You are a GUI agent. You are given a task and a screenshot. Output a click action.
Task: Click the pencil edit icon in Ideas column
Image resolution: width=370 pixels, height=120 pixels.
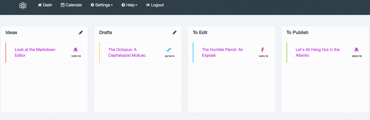[x=81, y=32]
